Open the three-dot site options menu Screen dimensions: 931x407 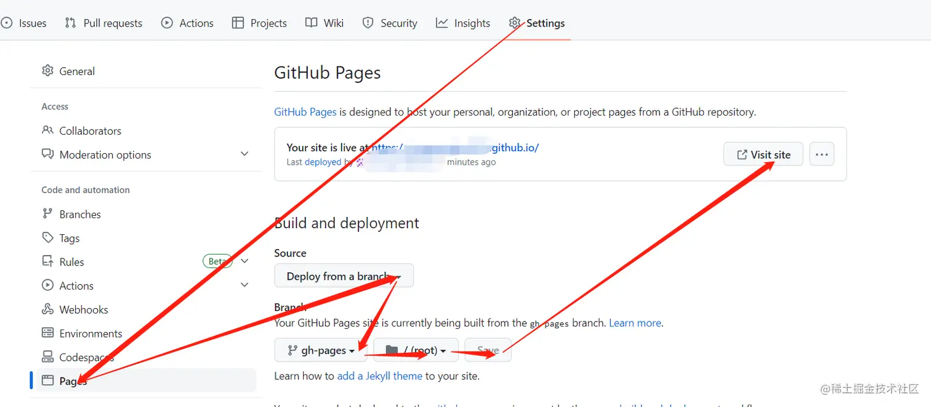(x=821, y=154)
